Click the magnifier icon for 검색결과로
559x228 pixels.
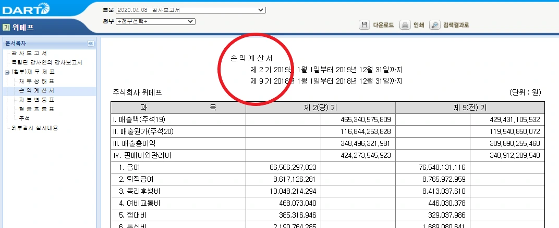[434, 25]
